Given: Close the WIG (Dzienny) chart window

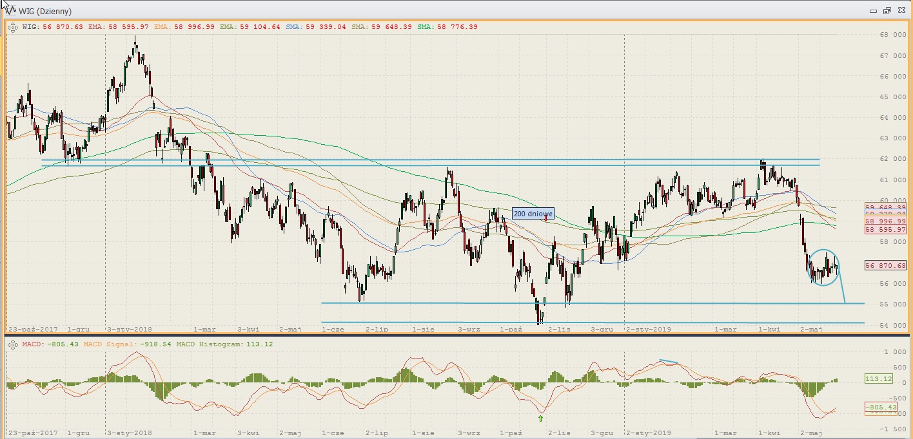Looking at the screenshot, I should click(901, 11).
